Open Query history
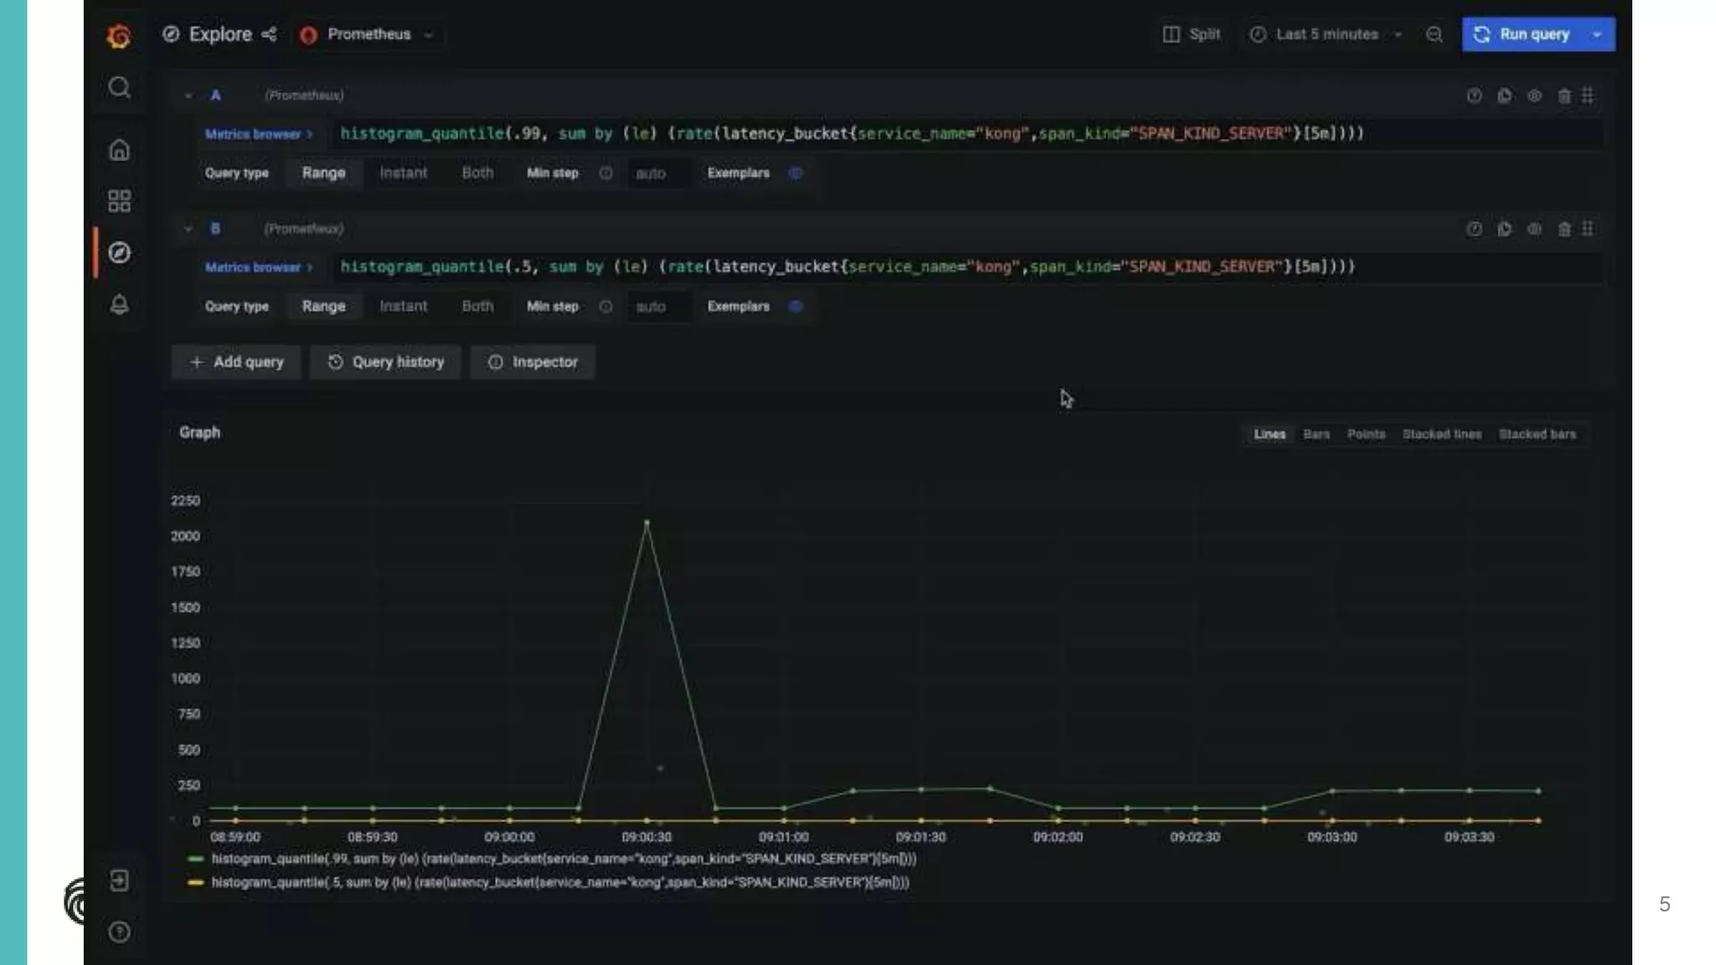This screenshot has width=1716, height=965. tap(385, 362)
